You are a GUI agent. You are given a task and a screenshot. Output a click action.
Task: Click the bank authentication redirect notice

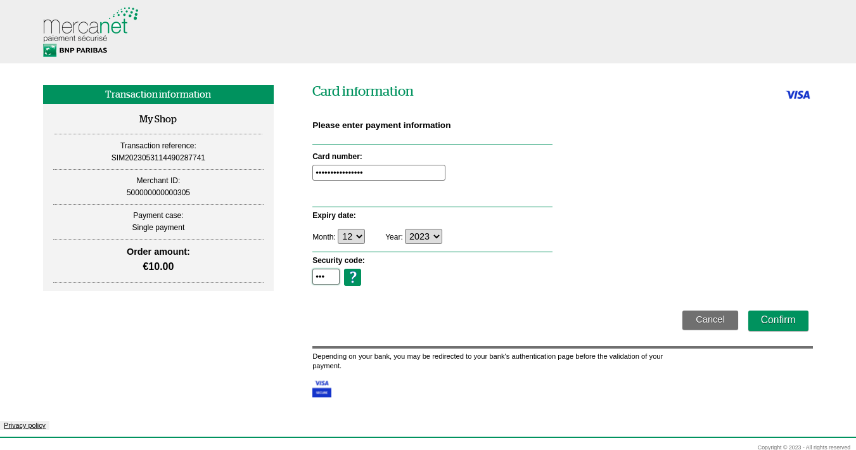487,361
